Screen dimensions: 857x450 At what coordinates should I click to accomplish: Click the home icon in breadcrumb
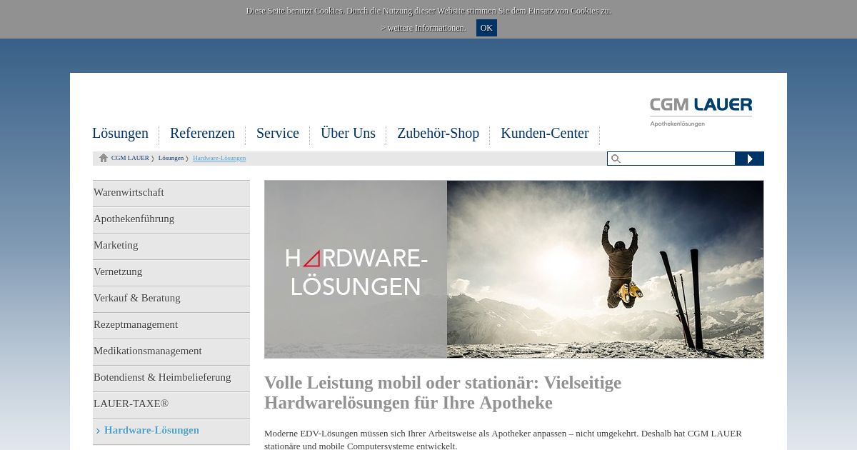tap(104, 158)
